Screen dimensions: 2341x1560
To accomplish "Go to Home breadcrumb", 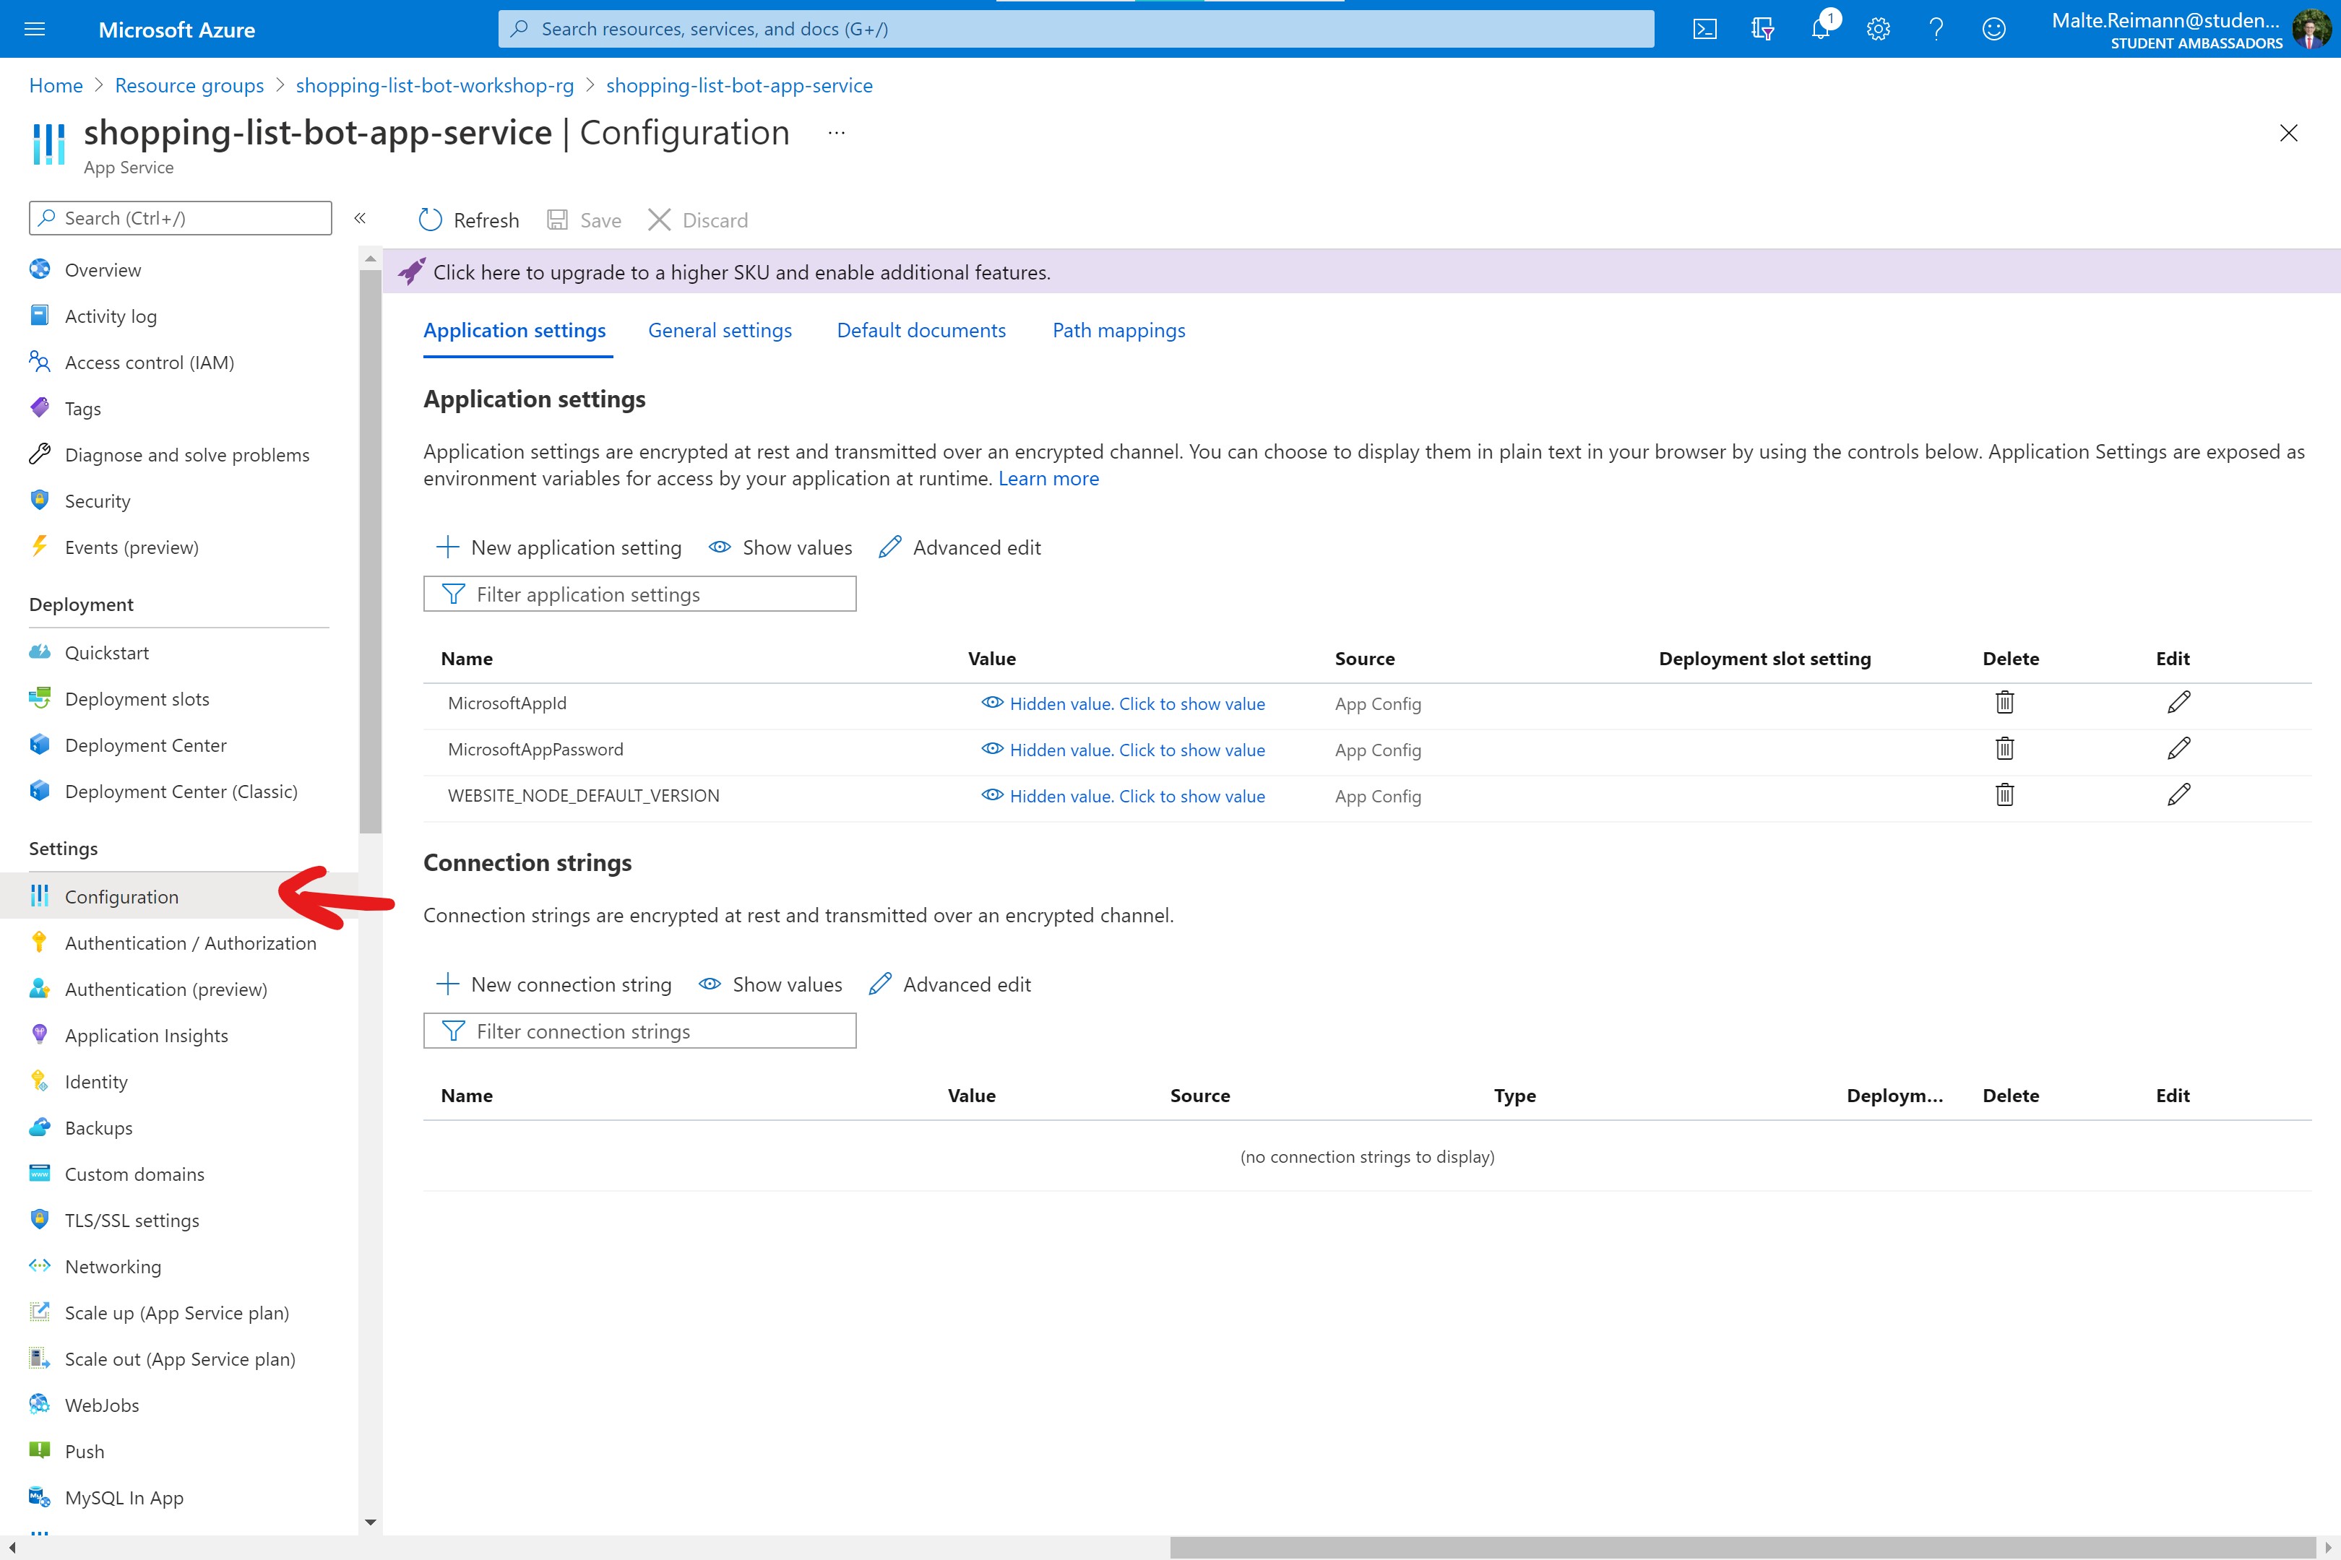I will pos(56,85).
